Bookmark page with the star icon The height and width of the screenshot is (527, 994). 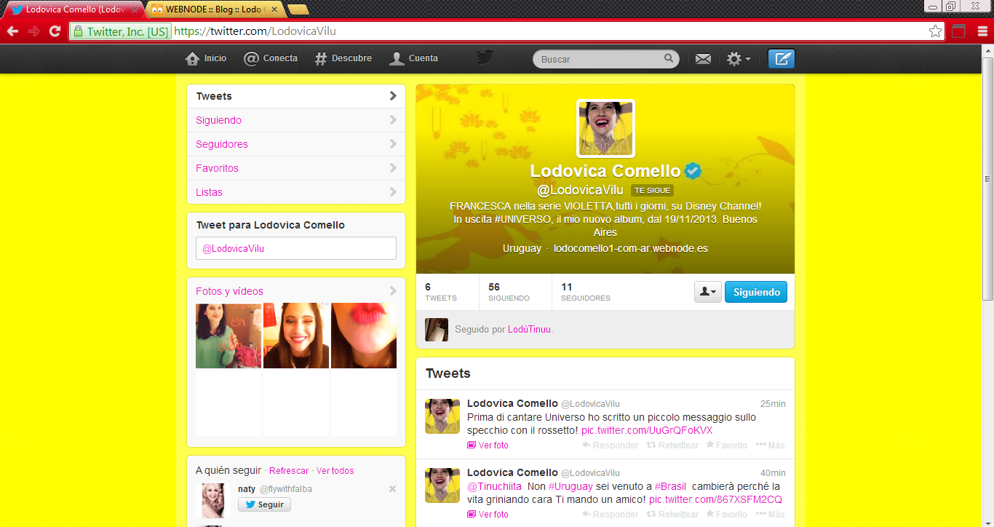[x=935, y=31]
